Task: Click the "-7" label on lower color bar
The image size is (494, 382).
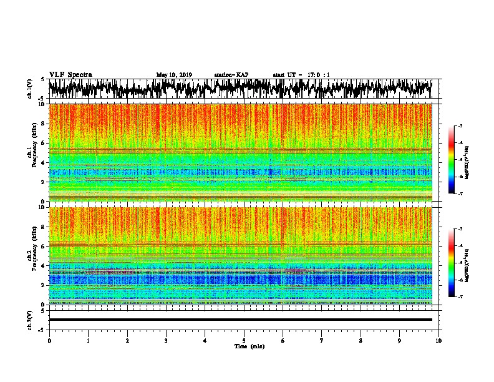Action: pos(460,296)
